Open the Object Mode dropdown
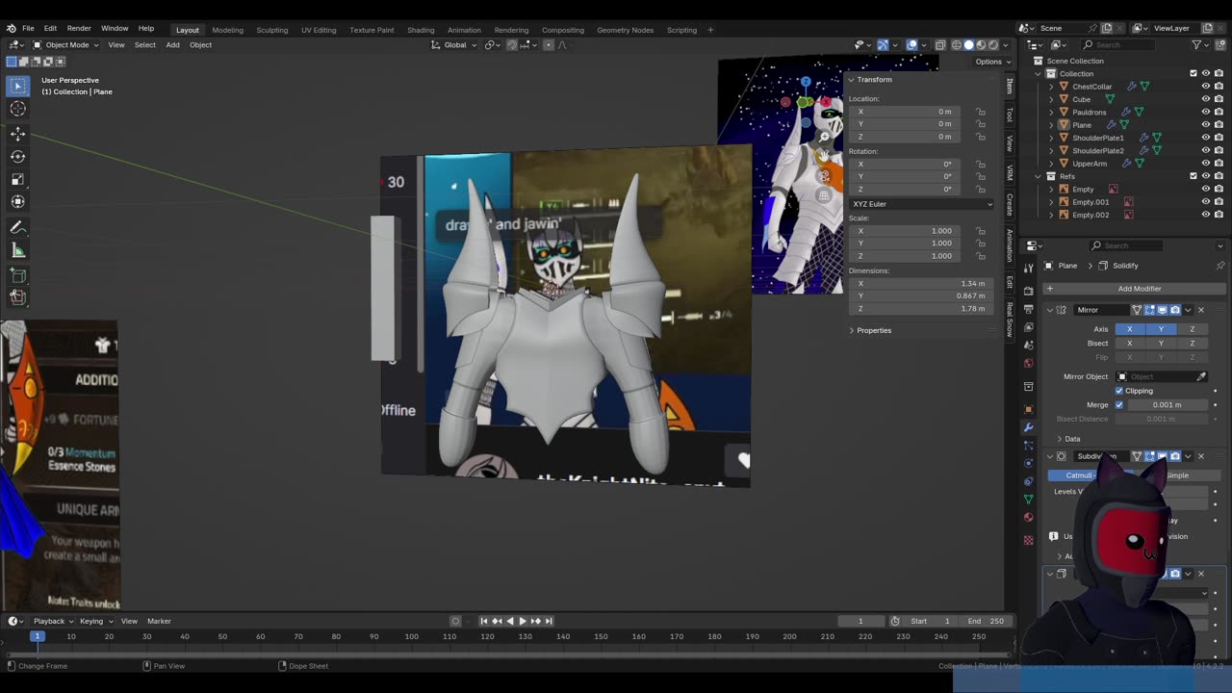 point(65,44)
